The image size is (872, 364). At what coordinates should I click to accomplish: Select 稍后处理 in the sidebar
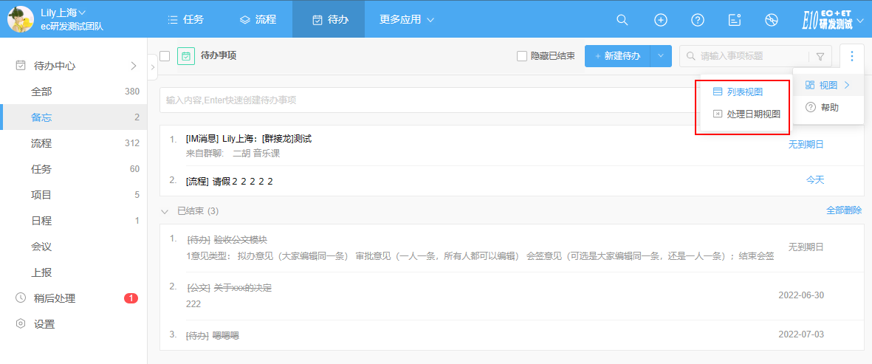coord(55,298)
